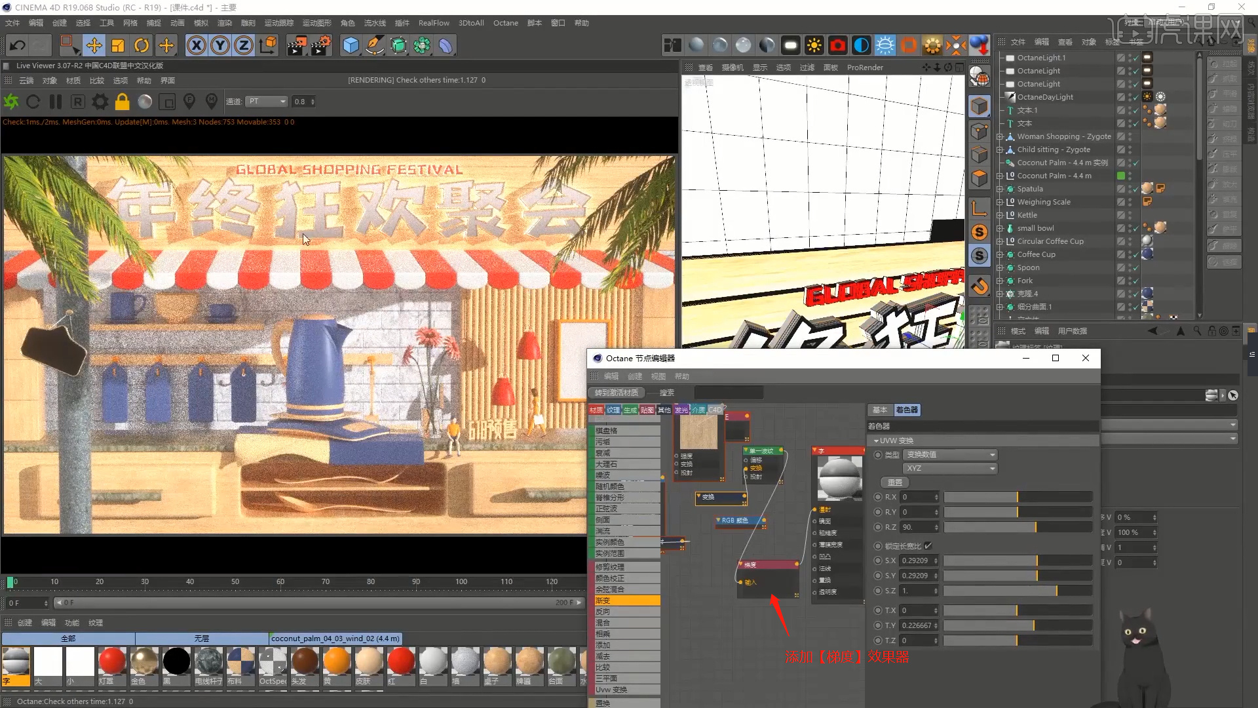Toggle R.Z animation radio dot
Image resolution: width=1258 pixels, height=708 pixels.
(878, 527)
